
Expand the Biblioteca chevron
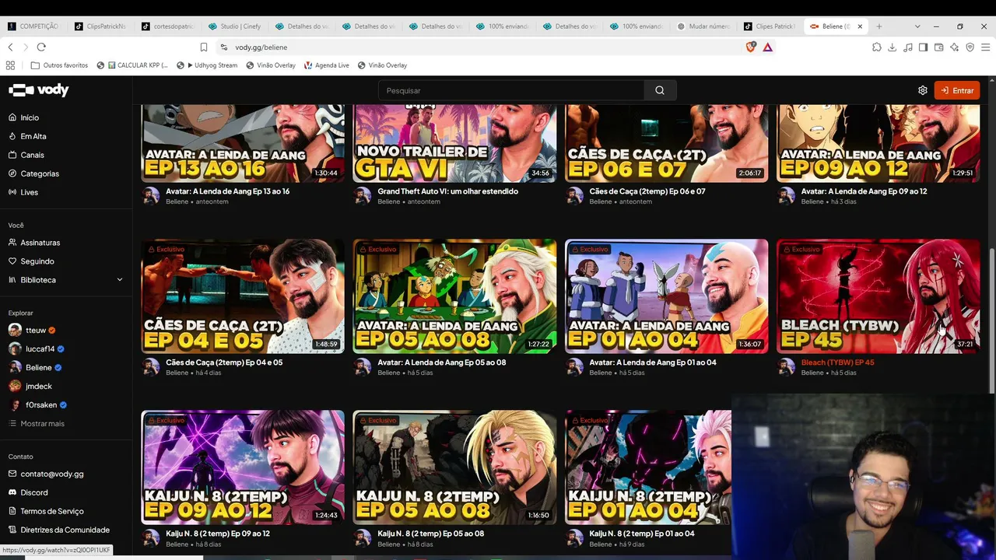tap(120, 280)
